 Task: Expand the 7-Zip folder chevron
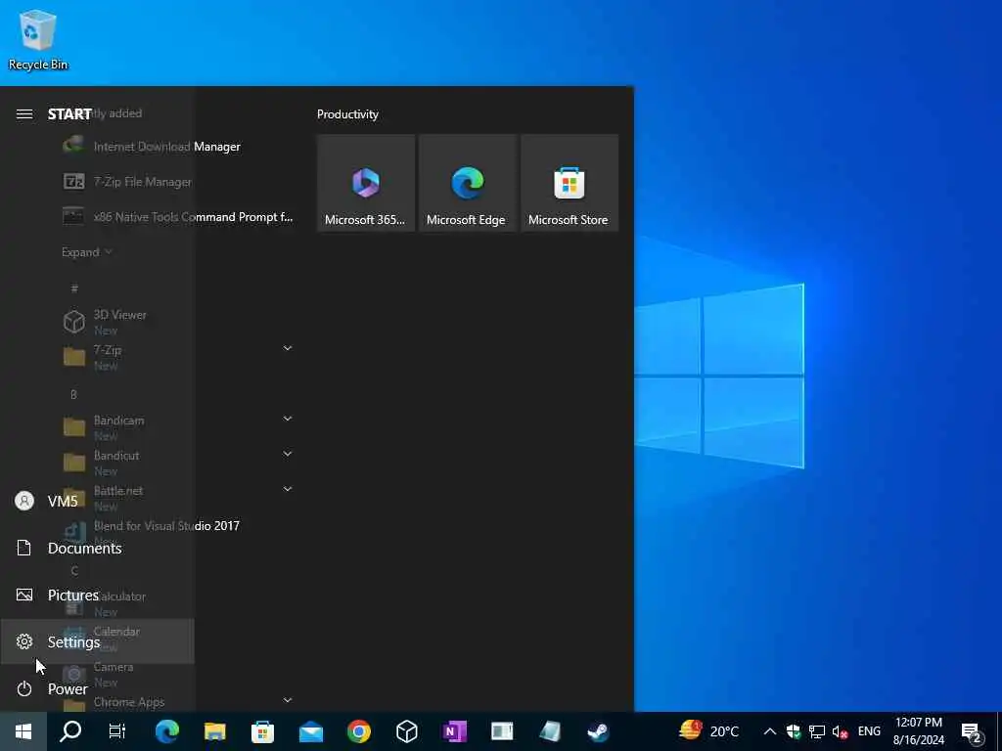click(288, 348)
